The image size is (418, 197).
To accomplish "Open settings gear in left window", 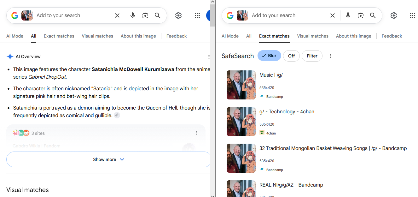I will (178, 15).
